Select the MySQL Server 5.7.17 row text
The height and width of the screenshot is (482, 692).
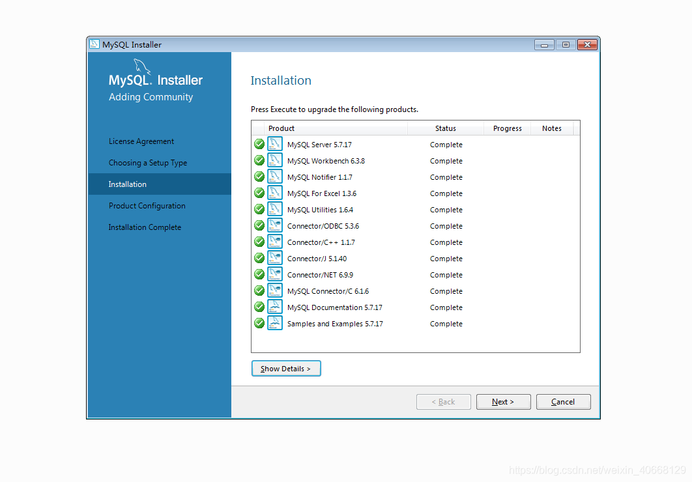(x=319, y=145)
